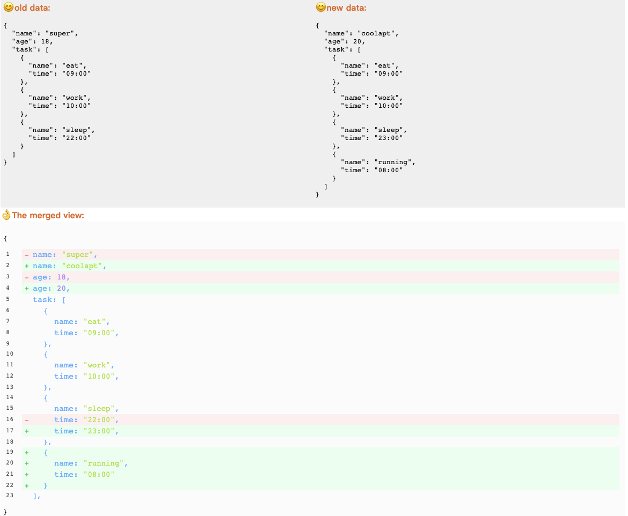Click the value "coolapt" in new data
This screenshot has height=516, width=628.
[377, 33]
